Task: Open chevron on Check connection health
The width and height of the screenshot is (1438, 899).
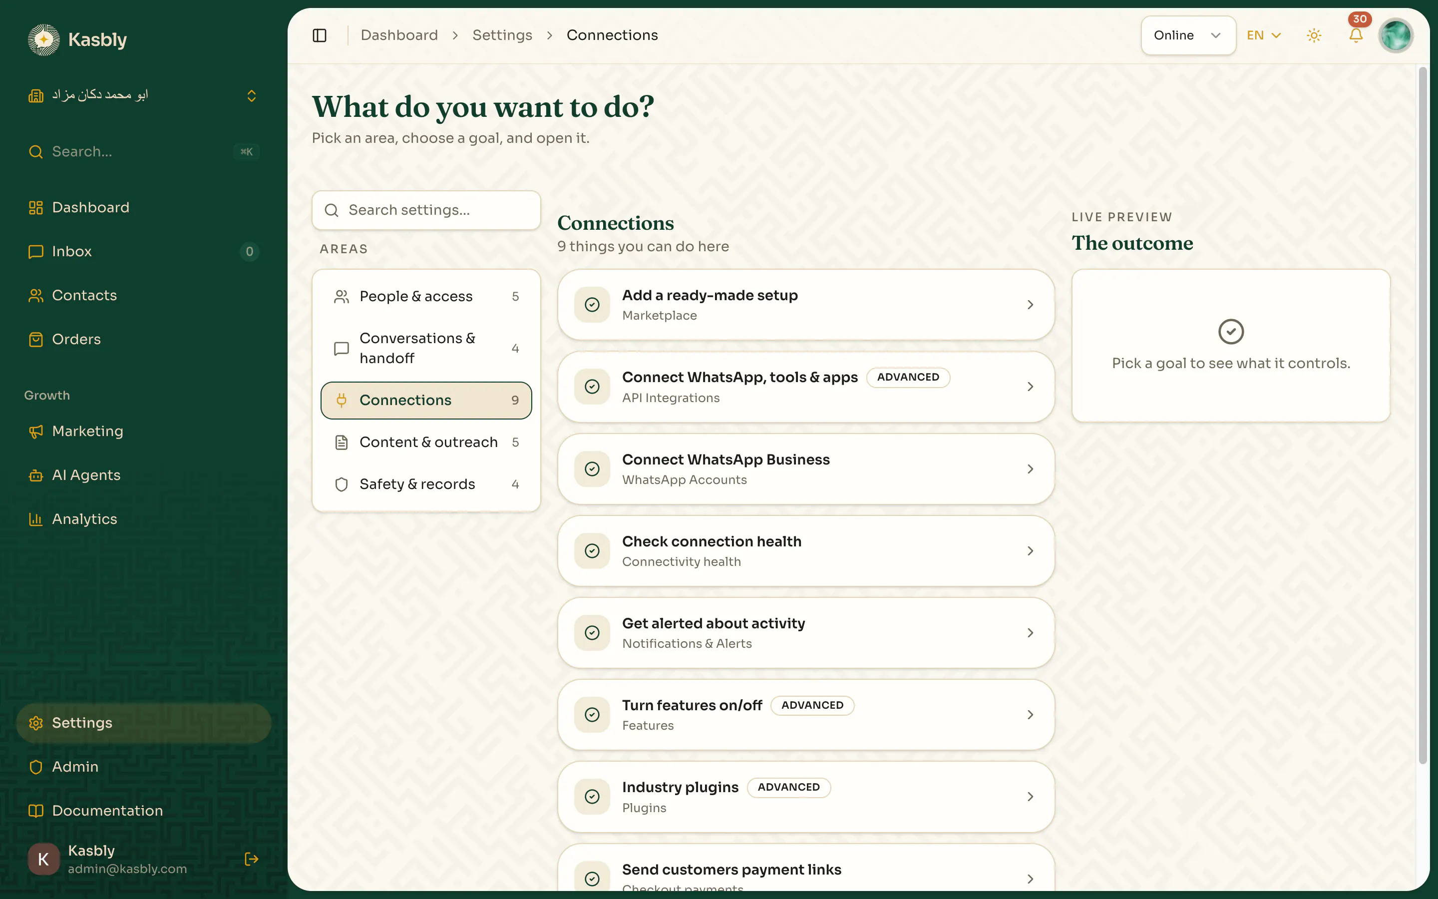Action: click(1031, 550)
